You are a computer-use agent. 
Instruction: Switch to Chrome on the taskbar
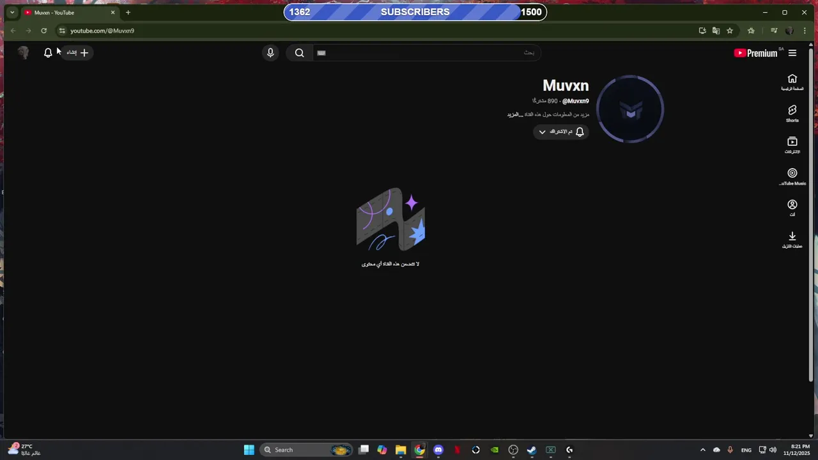419,450
